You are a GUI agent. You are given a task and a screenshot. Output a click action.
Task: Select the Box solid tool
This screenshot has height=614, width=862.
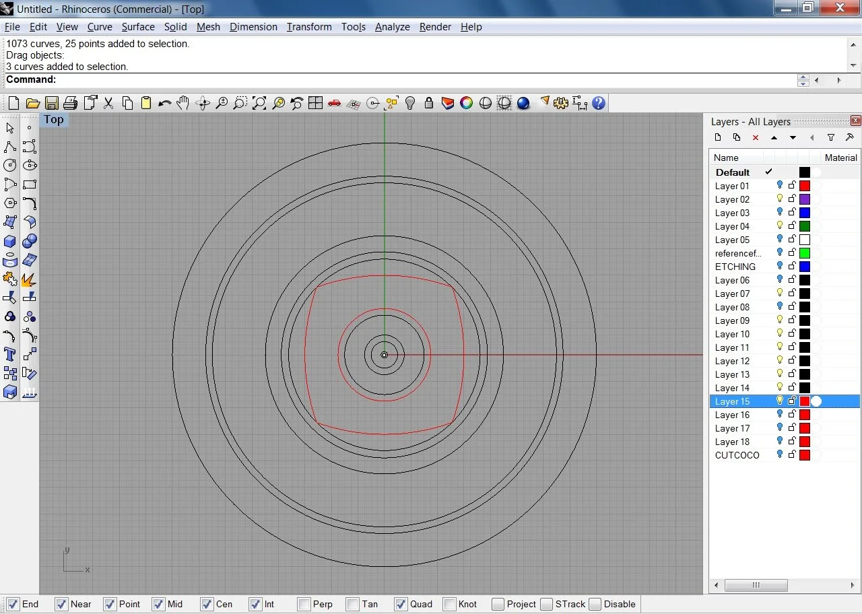(x=10, y=241)
